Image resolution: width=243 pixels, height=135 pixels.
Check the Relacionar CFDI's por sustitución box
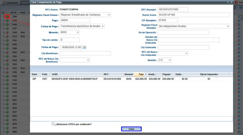[x=53, y=124]
